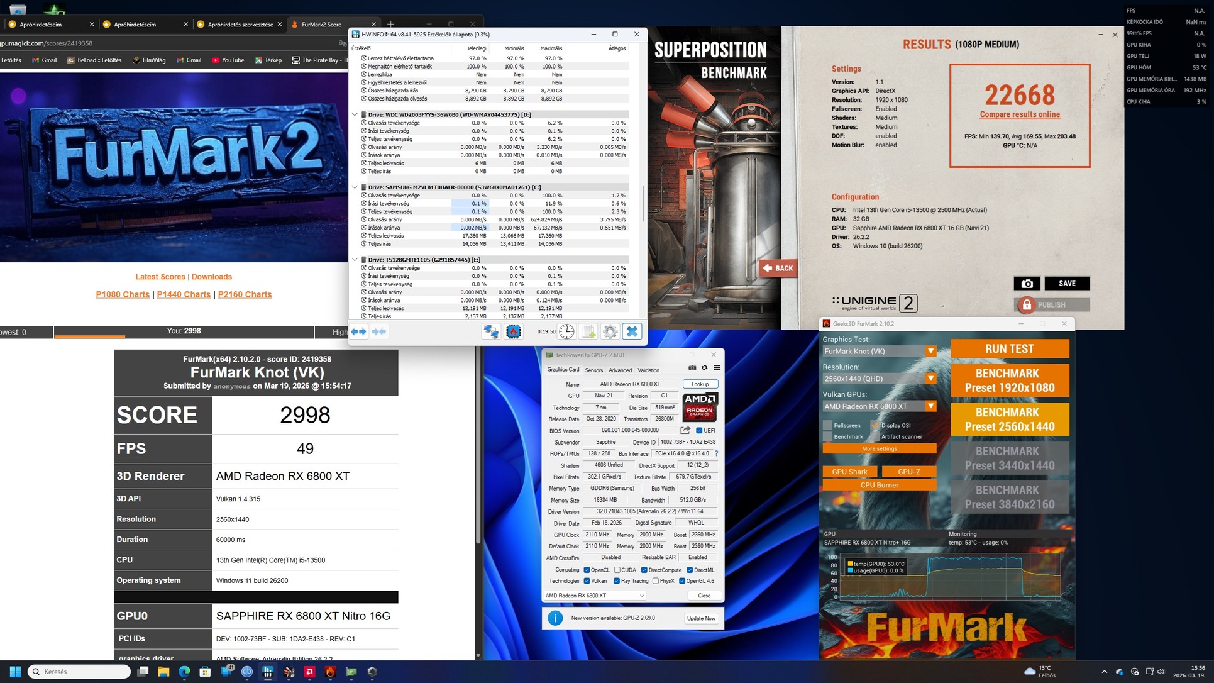1214x683 pixels.
Task: Click RUN TEST button in FurMark
Action: [x=1009, y=349]
